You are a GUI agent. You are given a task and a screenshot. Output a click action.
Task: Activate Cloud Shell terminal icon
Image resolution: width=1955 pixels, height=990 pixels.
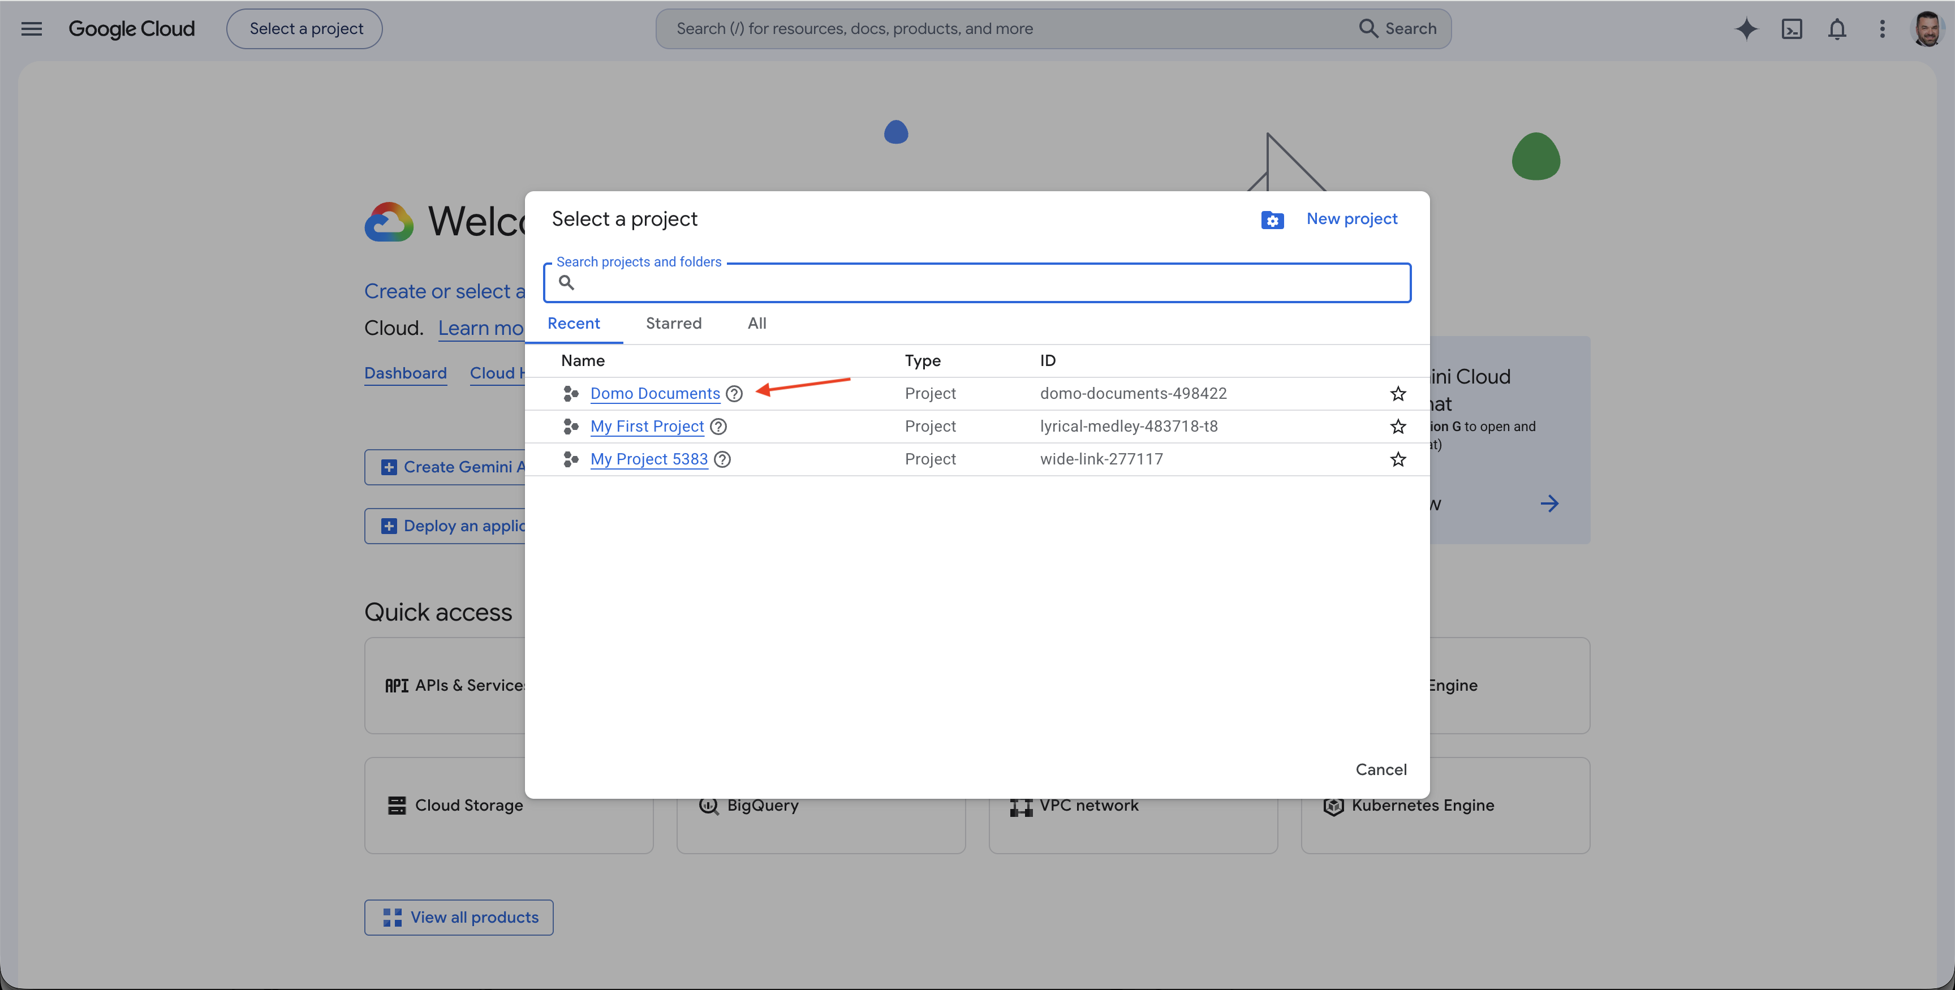coord(1791,29)
